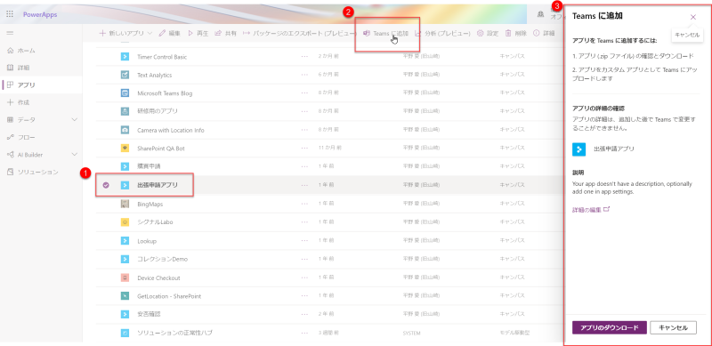The height and width of the screenshot is (346, 712).
Task: Uncheck the selected 出張申請アプリ row checkmark
Action: (106, 185)
